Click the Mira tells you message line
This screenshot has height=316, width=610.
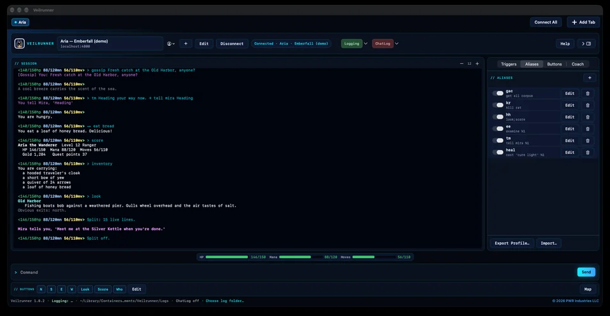[91, 230]
